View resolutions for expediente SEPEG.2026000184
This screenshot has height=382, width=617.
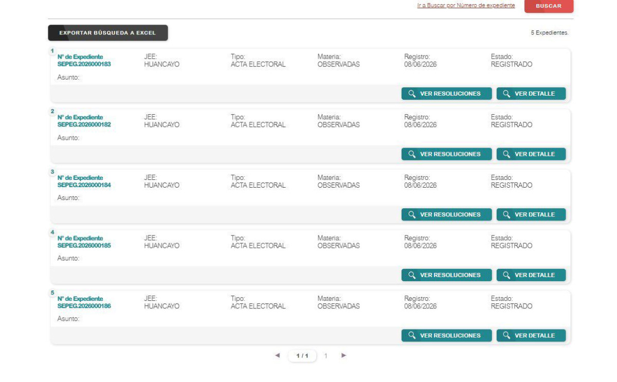click(446, 214)
